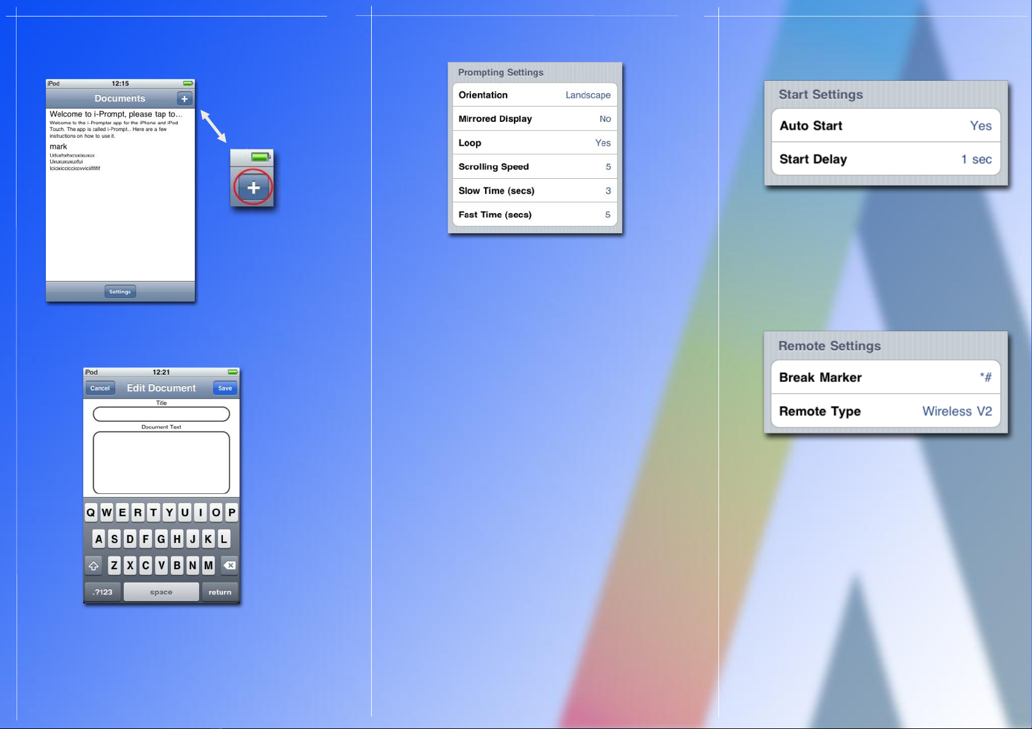Click the Title input field

(x=161, y=414)
